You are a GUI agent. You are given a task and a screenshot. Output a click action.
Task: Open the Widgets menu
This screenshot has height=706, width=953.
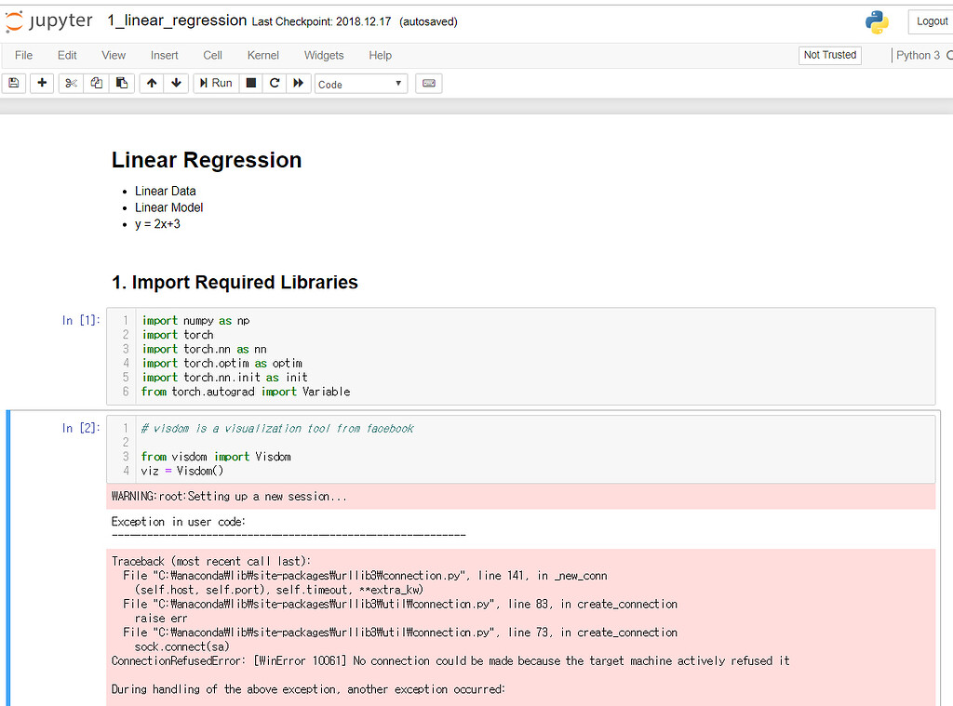(324, 55)
